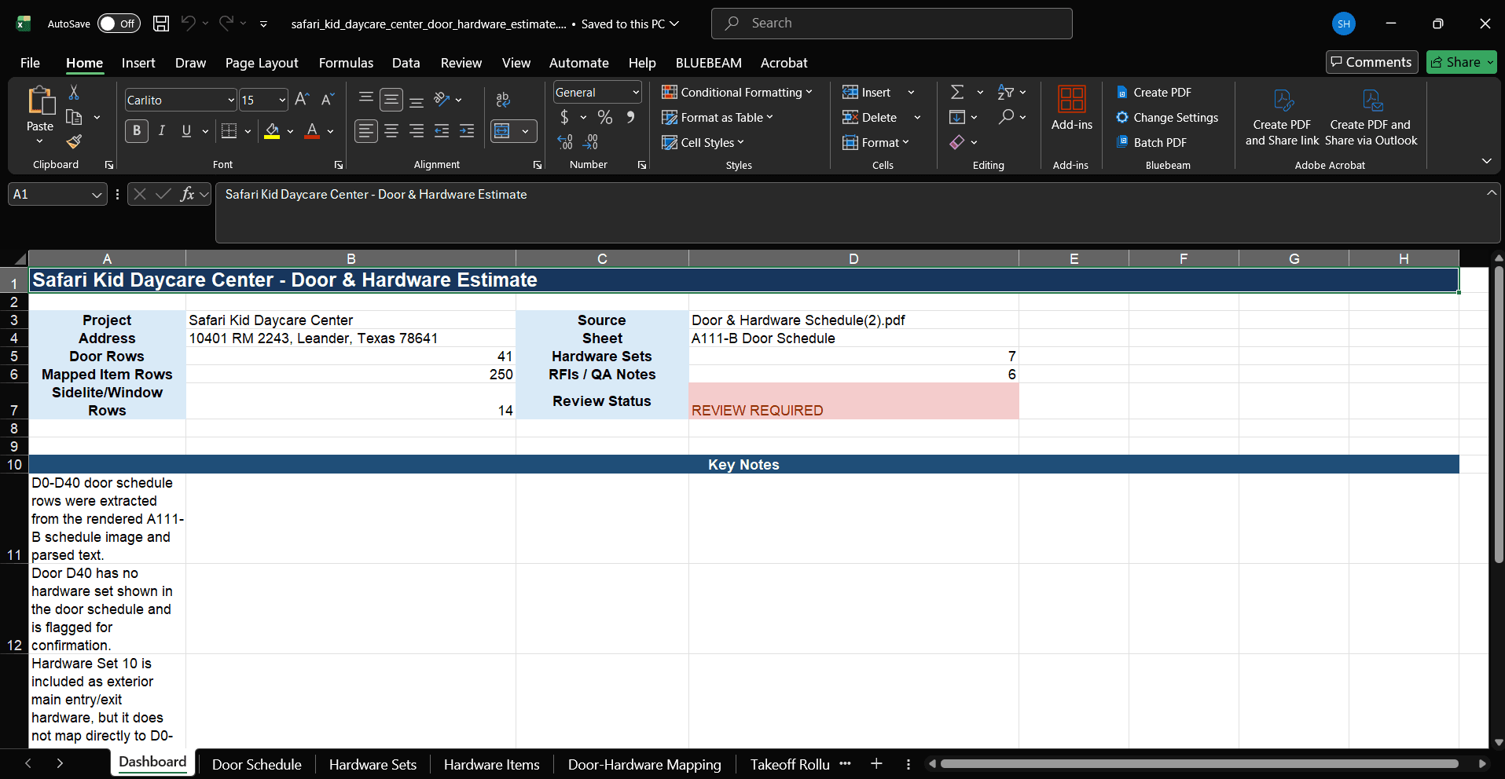Click Create PDF in Bluebeam group
This screenshot has width=1505, height=779.
click(1154, 92)
